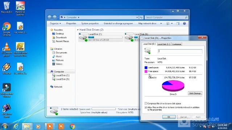Open Music library in navigation pane

tap(59, 56)
